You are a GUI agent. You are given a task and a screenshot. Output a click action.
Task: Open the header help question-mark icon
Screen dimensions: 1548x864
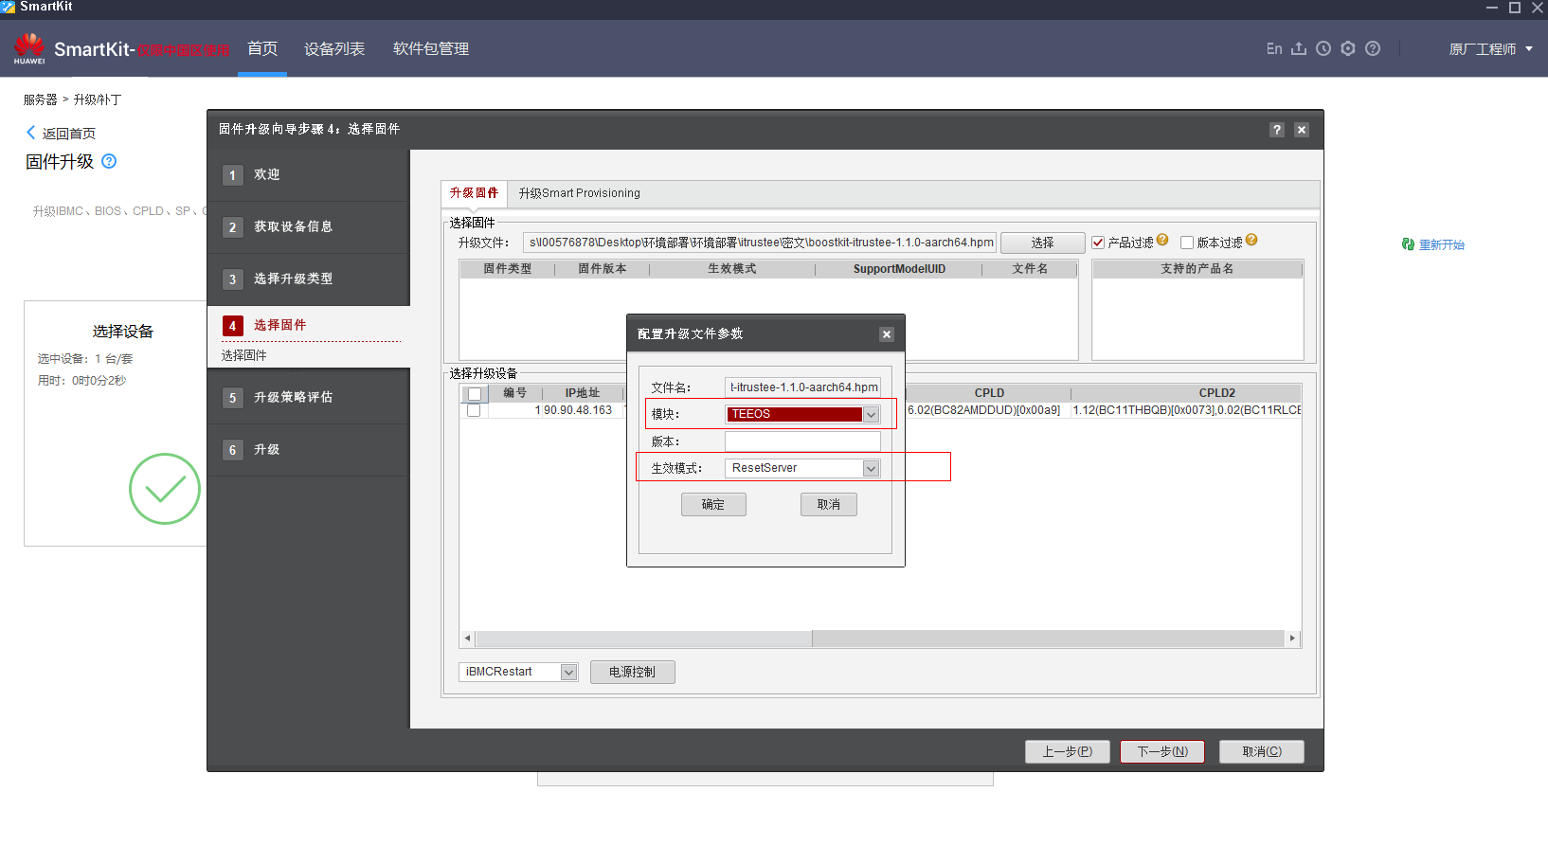coord(1373,48)
